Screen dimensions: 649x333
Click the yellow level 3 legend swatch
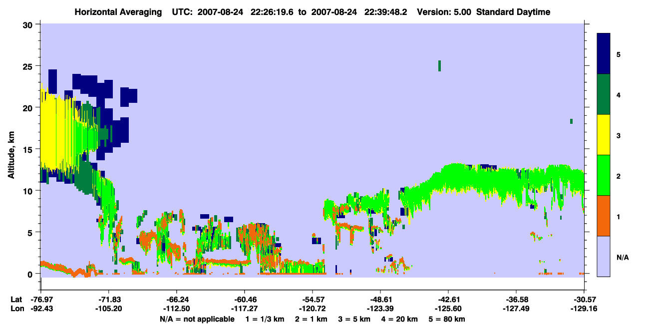(x=604, y=135)
